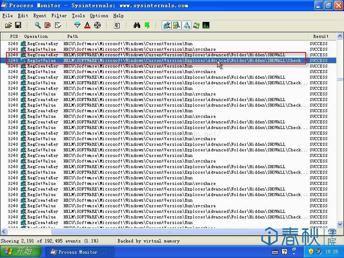The image size is (344, 258).
Task: Click the vertical scrollbar down arrow
Action: point(340,224)
